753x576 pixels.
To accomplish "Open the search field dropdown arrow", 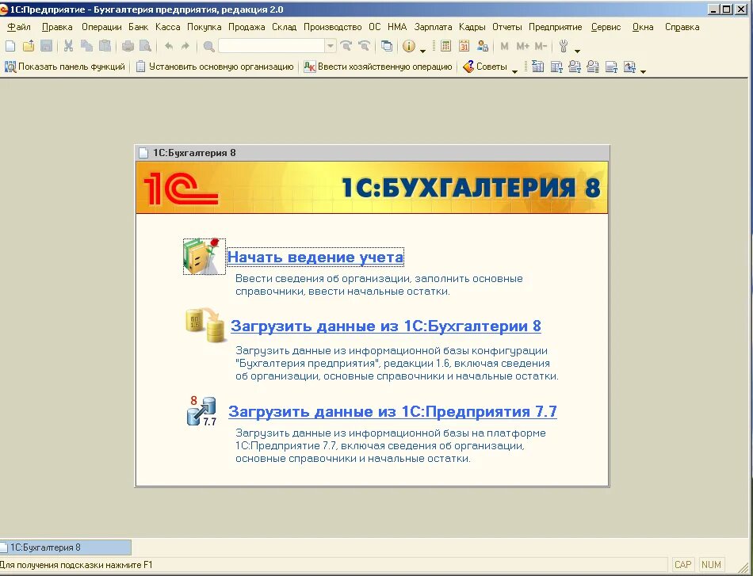I will (331, 46).
